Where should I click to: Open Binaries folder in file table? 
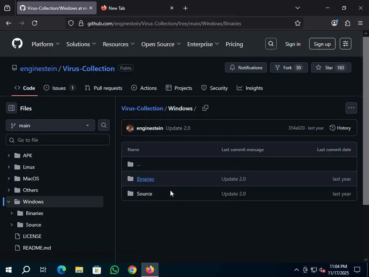[146, 179]
